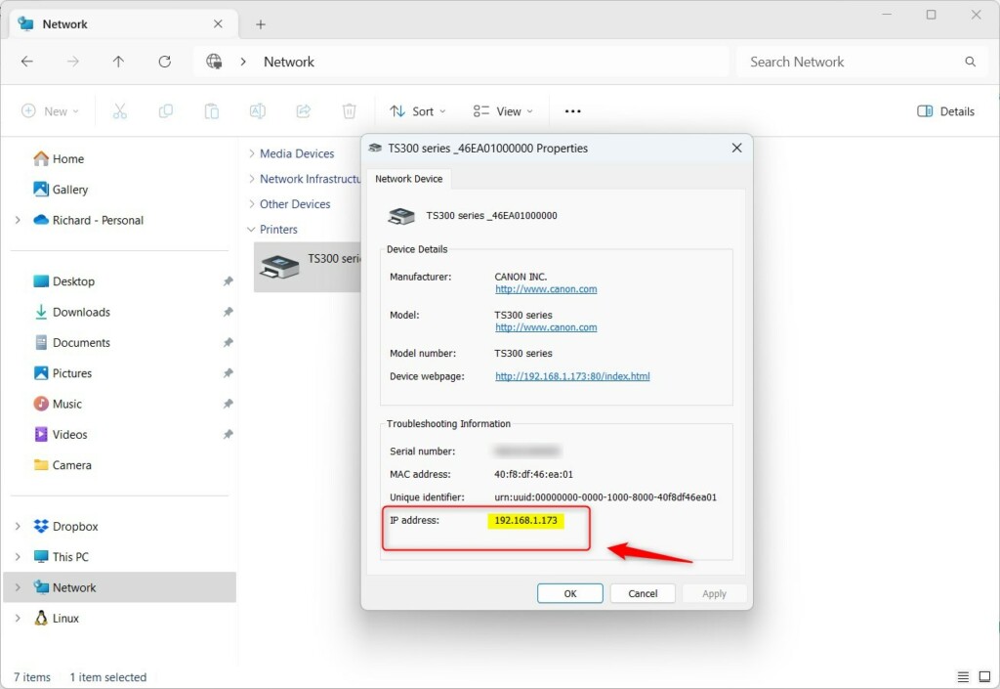Screen dimensions: 1000x689
Task: Refresh the Network view
Action: 164,61
